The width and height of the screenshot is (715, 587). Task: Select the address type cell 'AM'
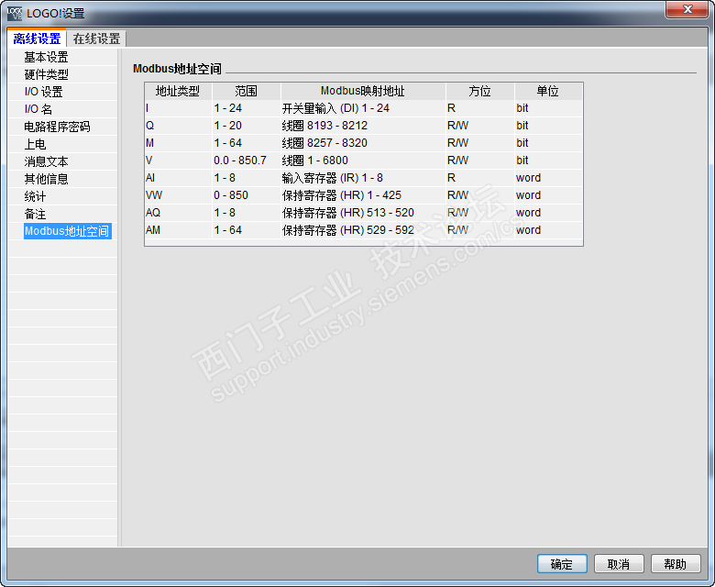click(179, 230)
